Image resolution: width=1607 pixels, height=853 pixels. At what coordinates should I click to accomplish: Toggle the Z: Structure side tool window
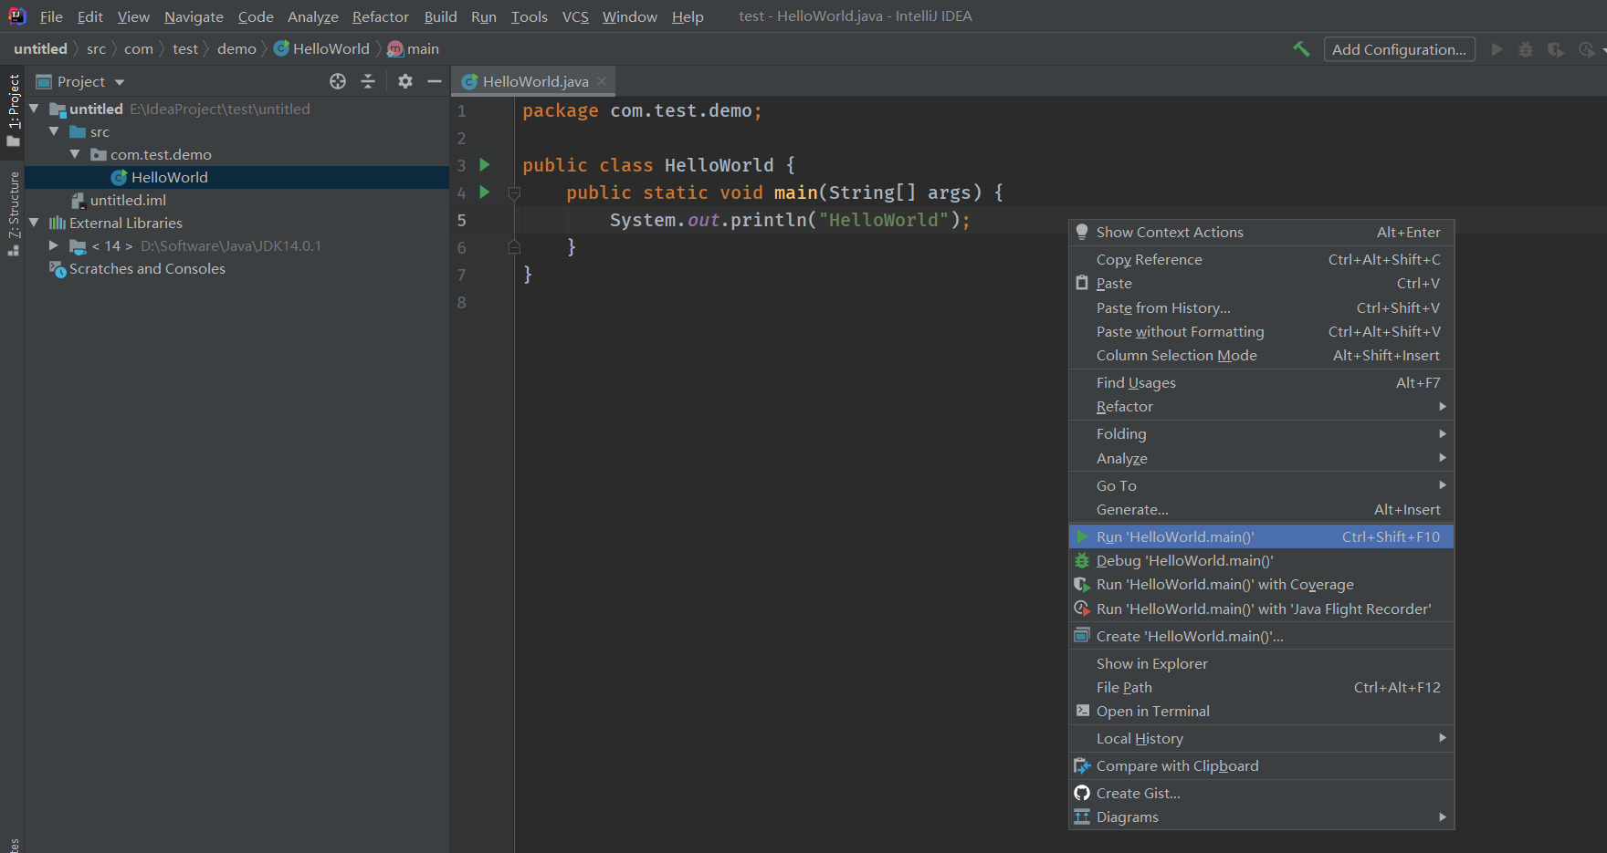tap(13, 213)
